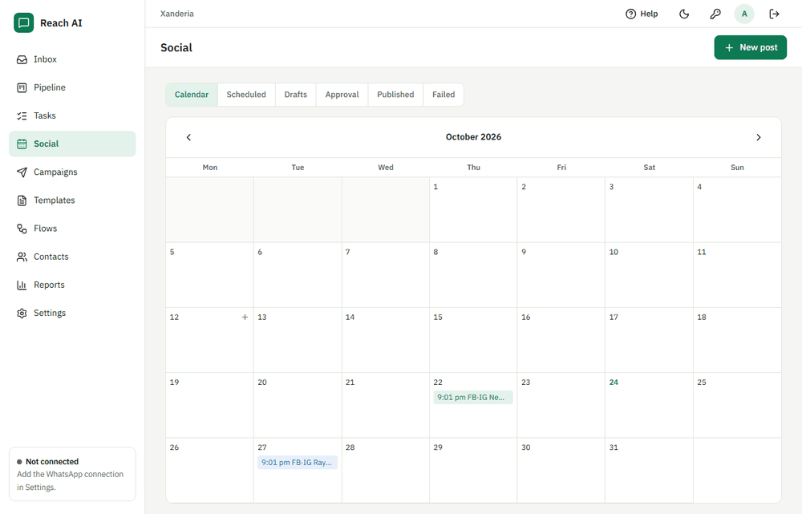802x514 pixels.
Task: Click the Tasks checklist icon
Action: pyautogui.click(x=22, y=115)
